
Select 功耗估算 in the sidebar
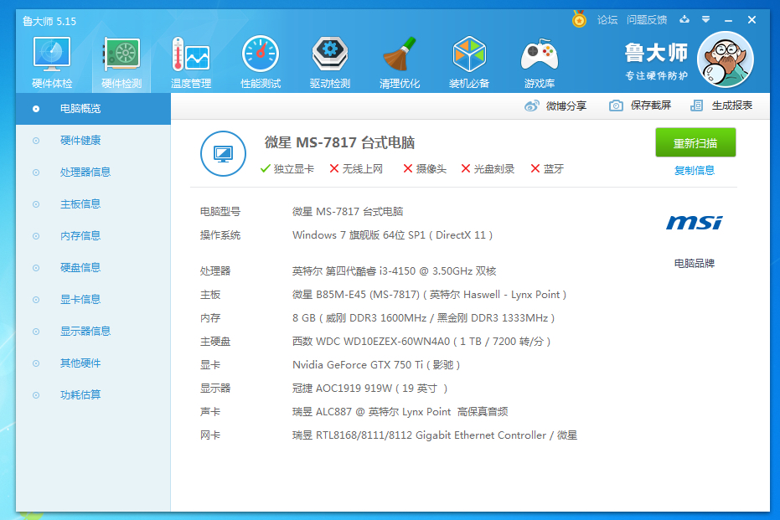click(x=93, y=394)
